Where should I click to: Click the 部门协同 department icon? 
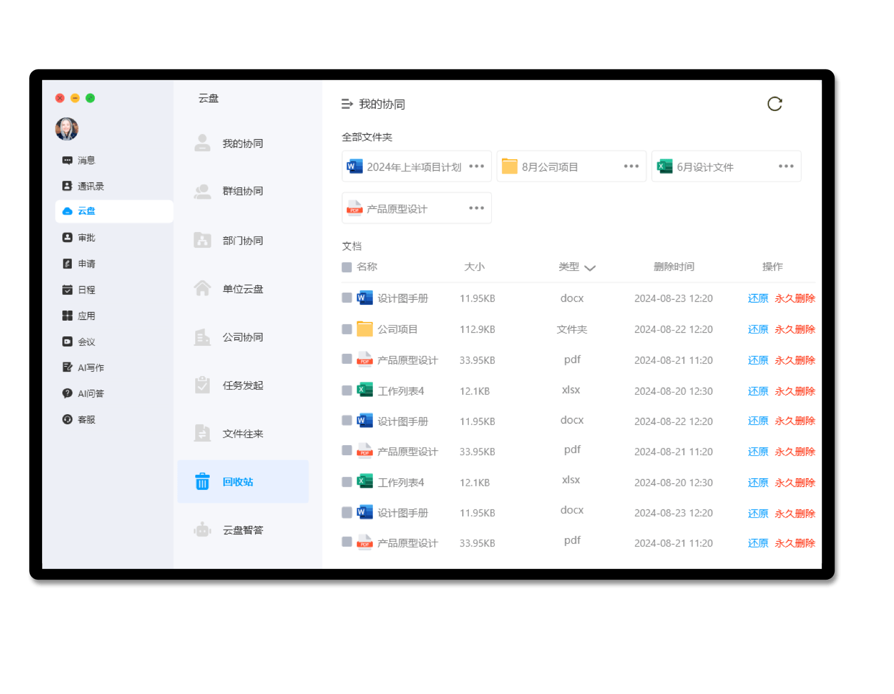(x=202, y=240)
